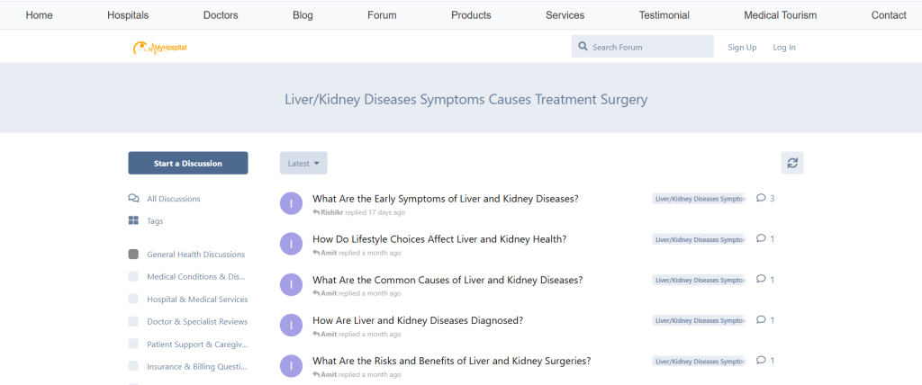Click the avatar beside Liver and Kidney Surgeries discussion
The width and height of the screenshot is (922, 385).
(291, 365)
